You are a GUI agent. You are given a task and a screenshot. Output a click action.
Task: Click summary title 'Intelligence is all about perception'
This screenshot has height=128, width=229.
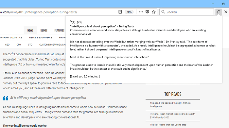[102, 26]
